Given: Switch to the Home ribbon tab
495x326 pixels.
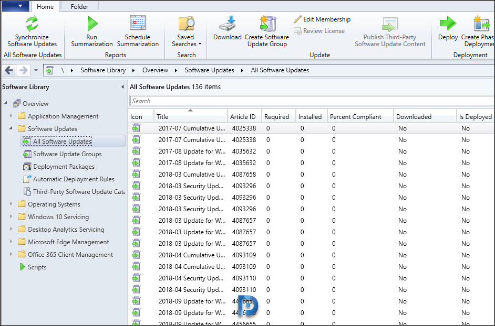Looking at the screenshot, I should [x=45, y=7].
